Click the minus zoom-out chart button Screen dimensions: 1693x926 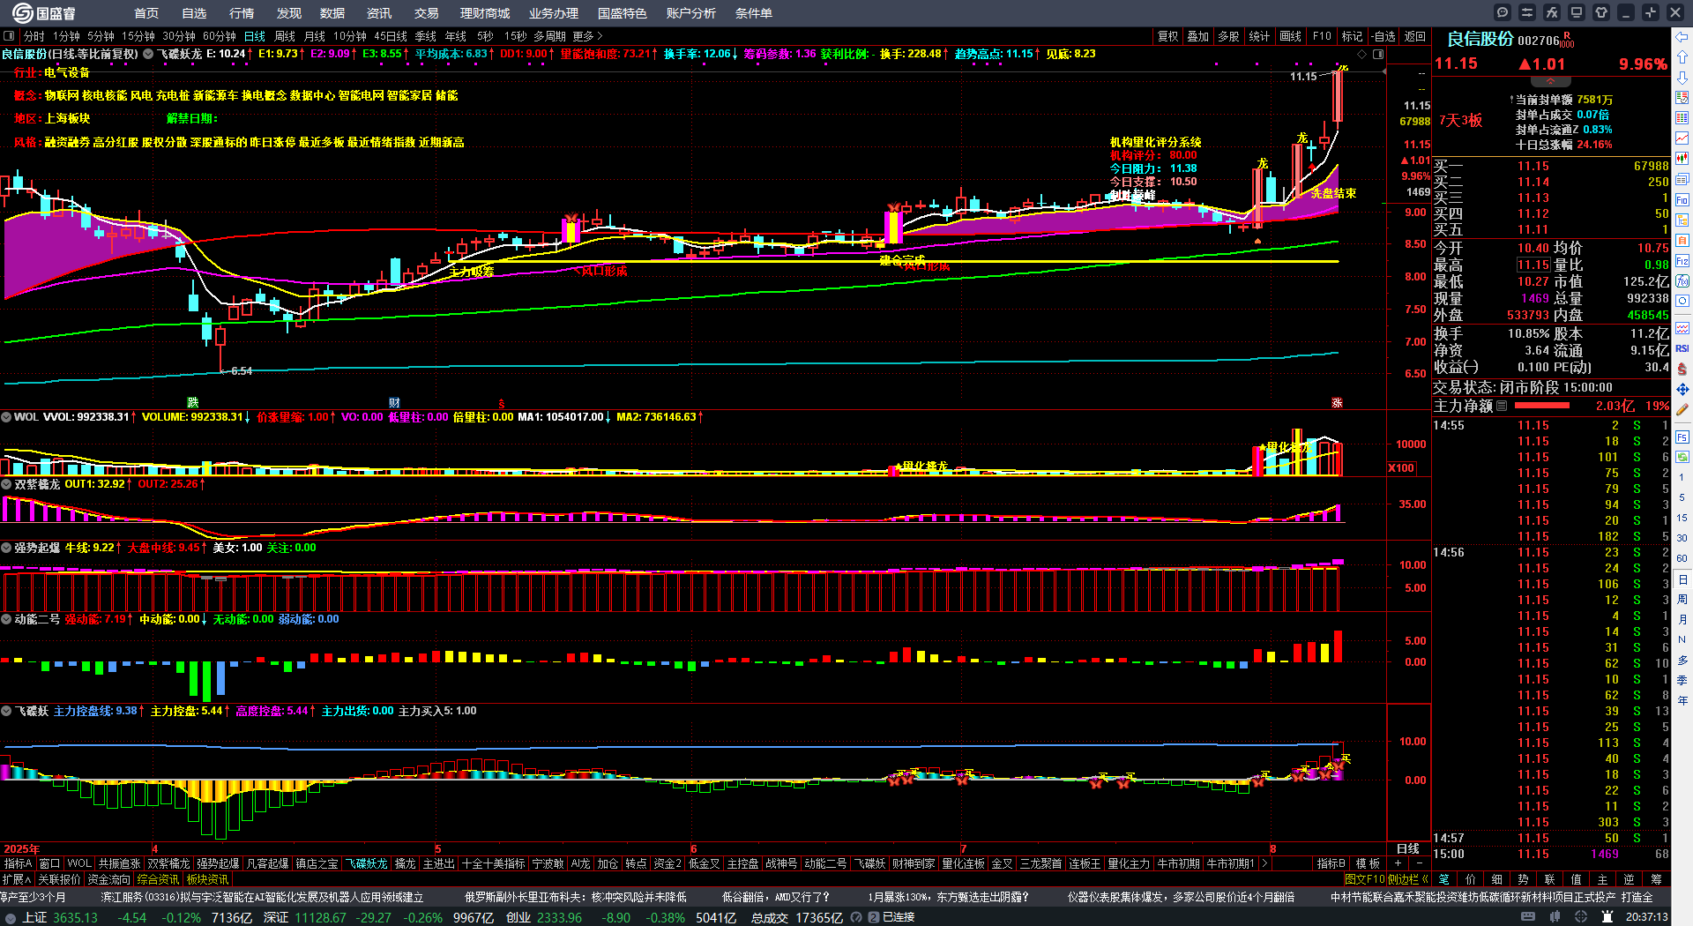pyautogui.click(x=1419, y=863)
